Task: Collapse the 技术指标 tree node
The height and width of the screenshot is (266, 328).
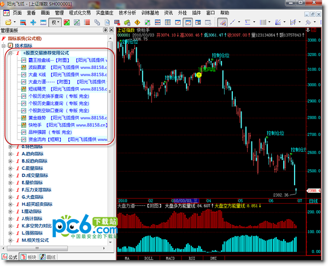Action: coord(3,45)
